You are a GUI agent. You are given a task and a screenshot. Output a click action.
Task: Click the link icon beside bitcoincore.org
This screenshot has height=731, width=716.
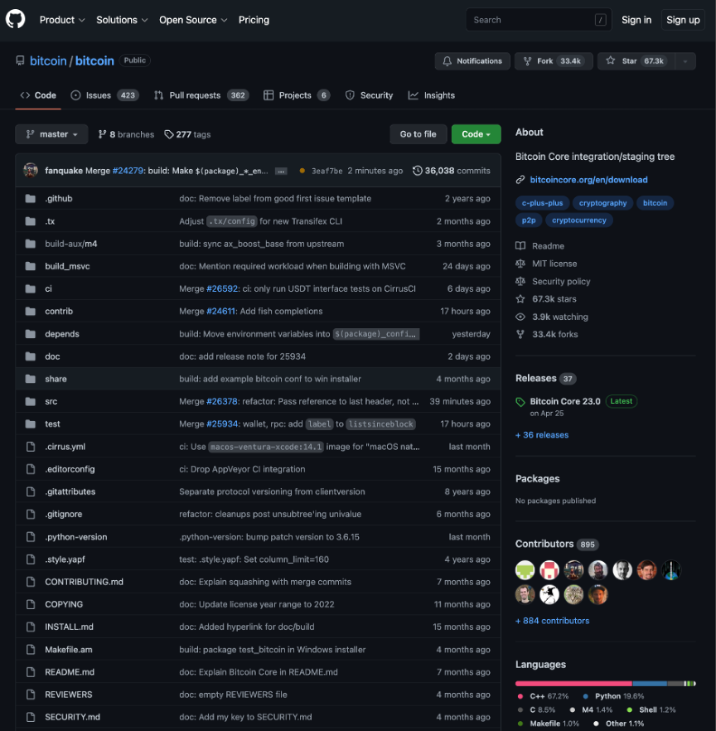pos(520,180)
